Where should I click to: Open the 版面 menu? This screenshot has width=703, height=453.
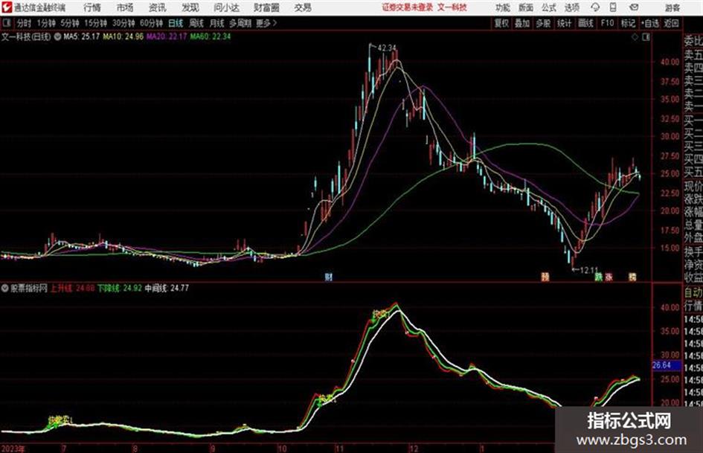525,7
